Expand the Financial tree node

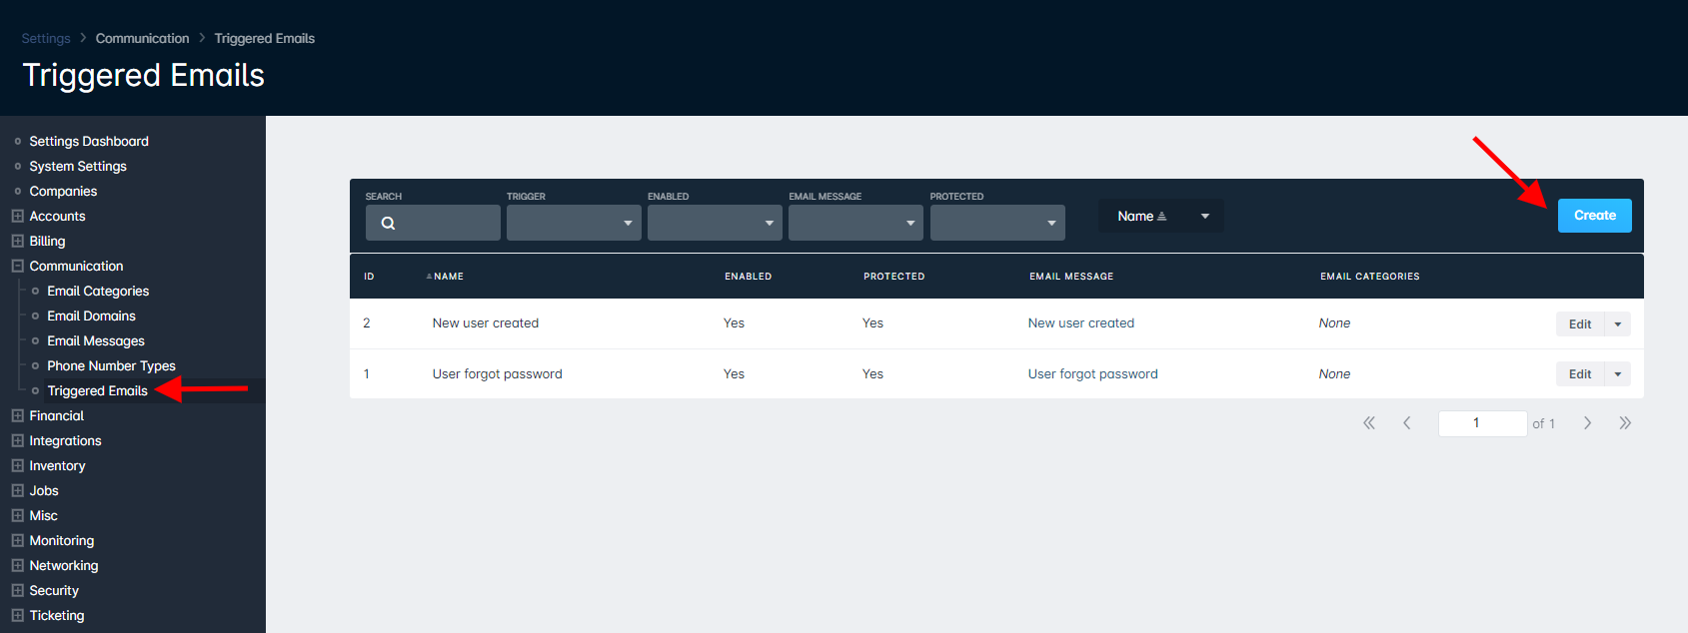pyautogui.click(x=17, y=415)
